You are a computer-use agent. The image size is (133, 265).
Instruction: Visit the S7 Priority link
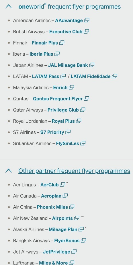(52, 132)
